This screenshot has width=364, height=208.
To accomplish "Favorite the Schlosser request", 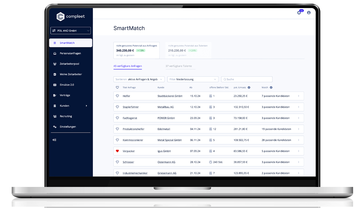I will pos(117,162).
